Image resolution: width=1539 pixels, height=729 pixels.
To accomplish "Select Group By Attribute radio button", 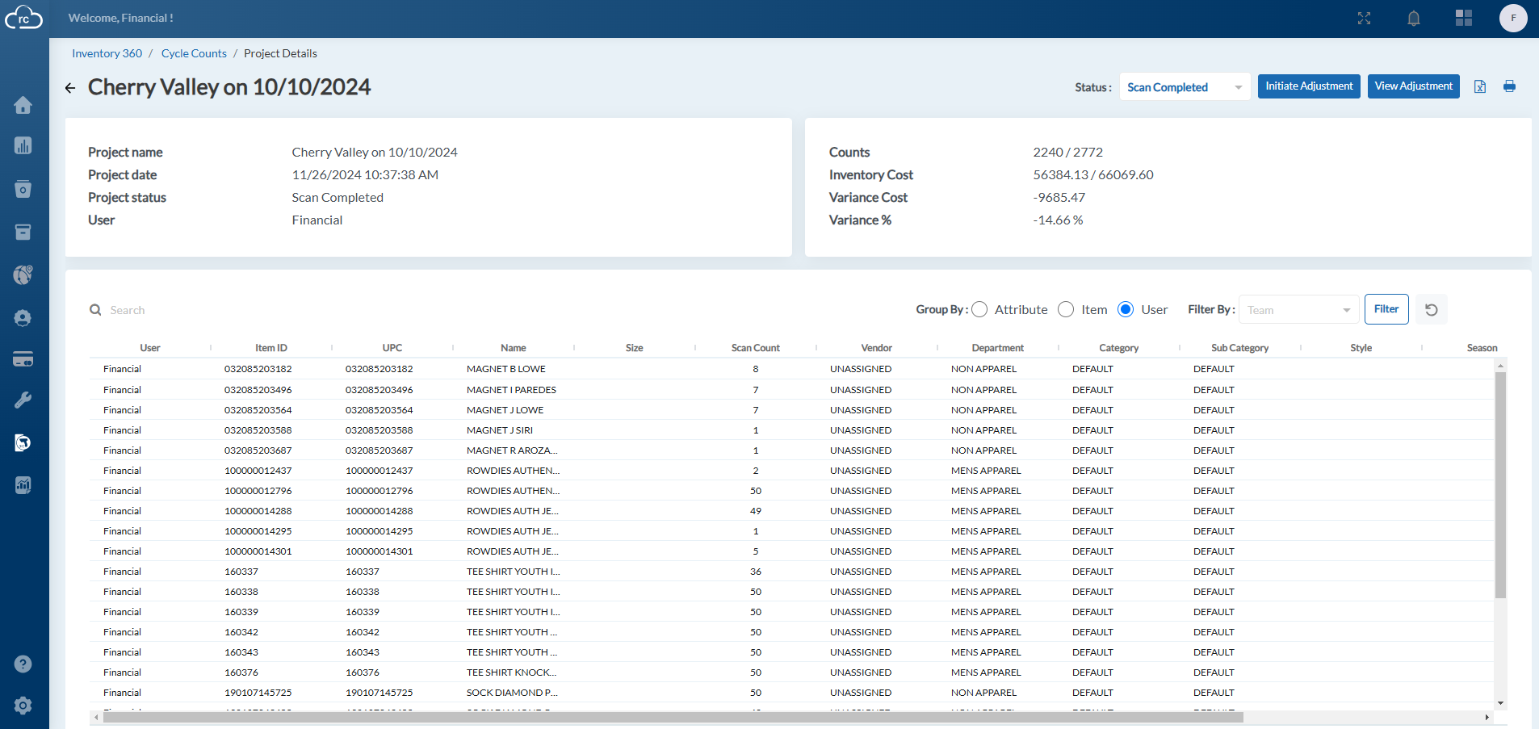I will 979,309.
